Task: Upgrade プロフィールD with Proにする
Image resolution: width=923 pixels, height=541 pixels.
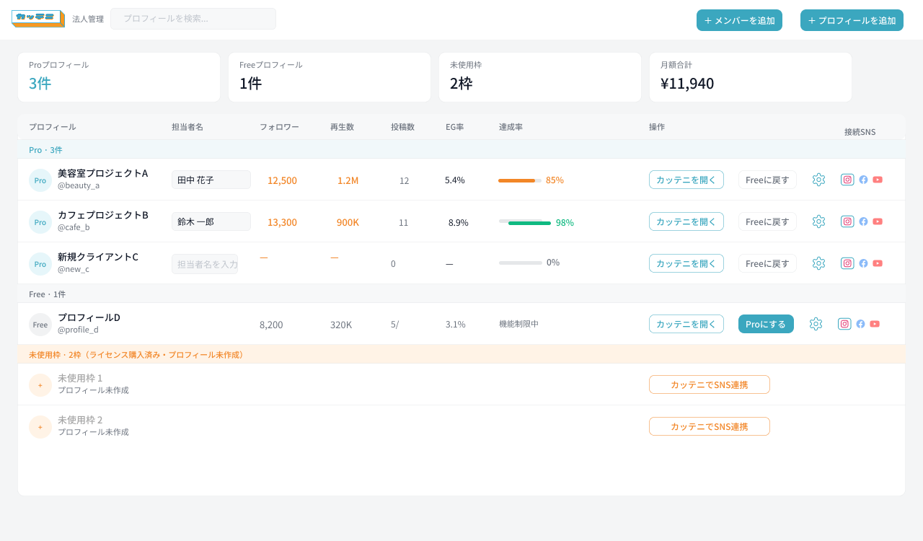Action: (766, 324)
